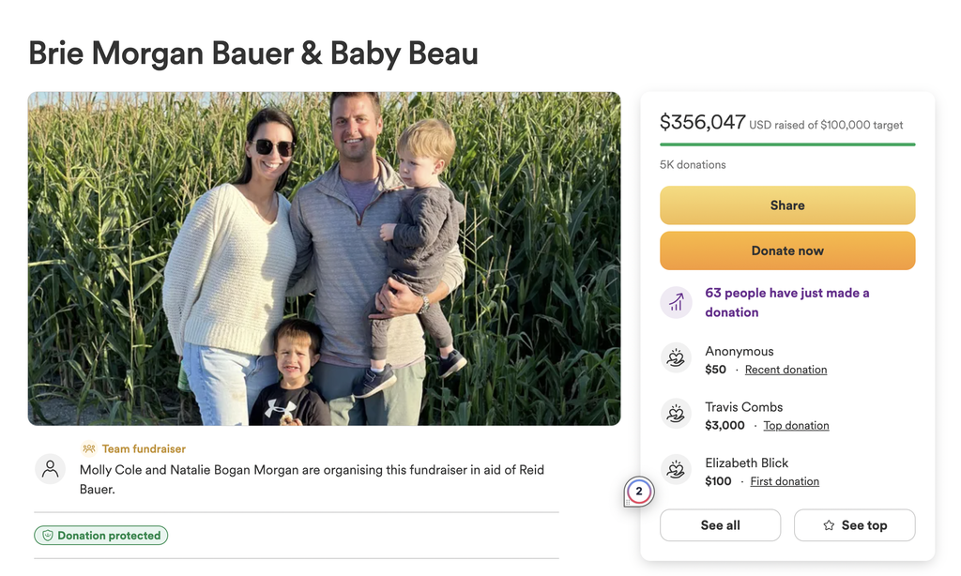Click the Donate now button

pos(787,250)
